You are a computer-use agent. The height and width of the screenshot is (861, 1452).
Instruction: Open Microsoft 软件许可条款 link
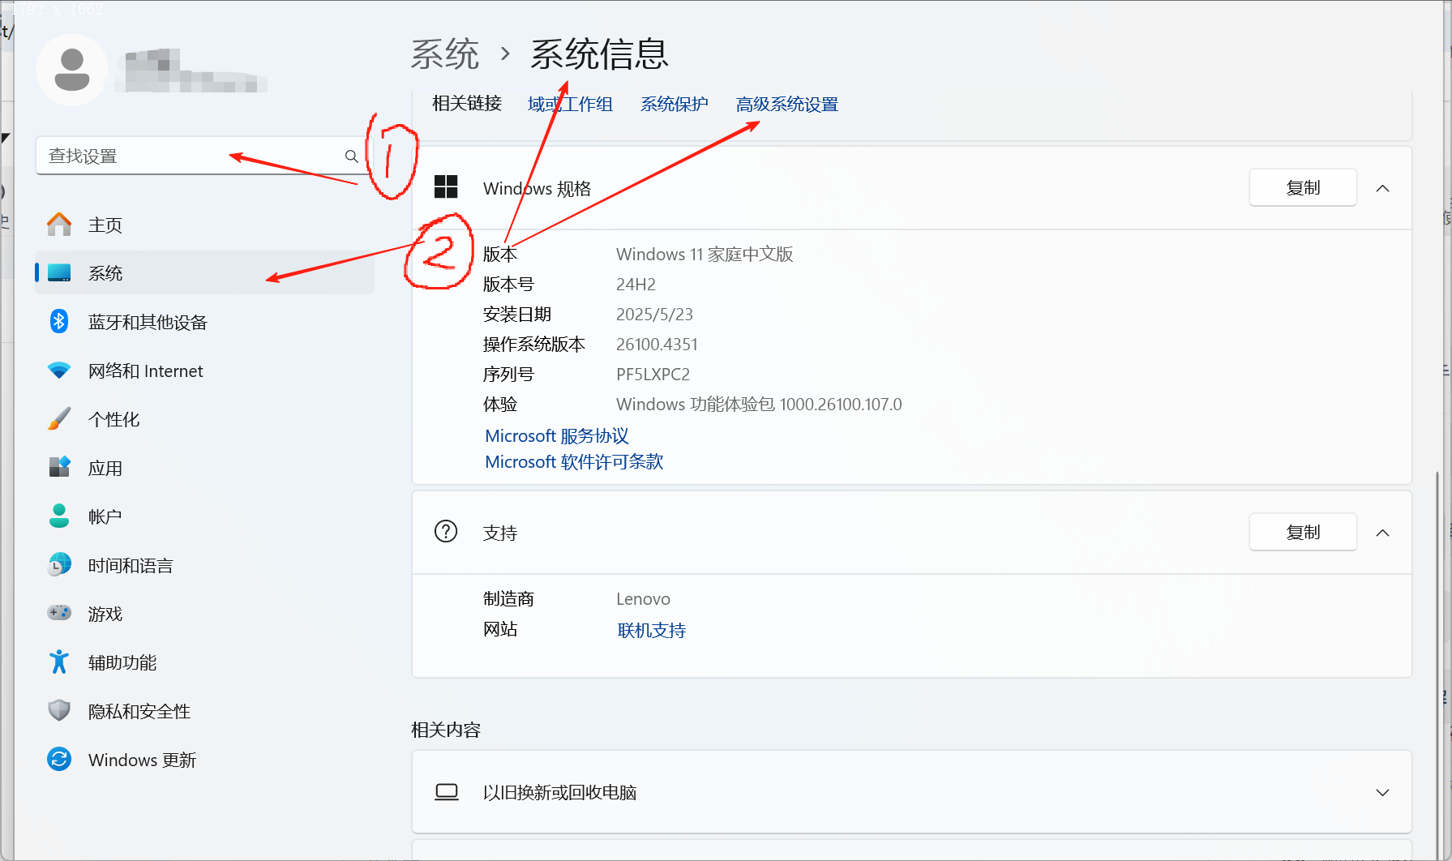click(574, 461)
